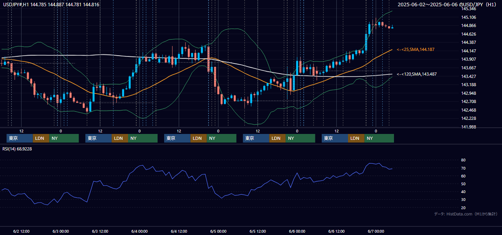Click the NY session bar for 6/4
Screen dimensions: 502x235
[x=222, y=138]
